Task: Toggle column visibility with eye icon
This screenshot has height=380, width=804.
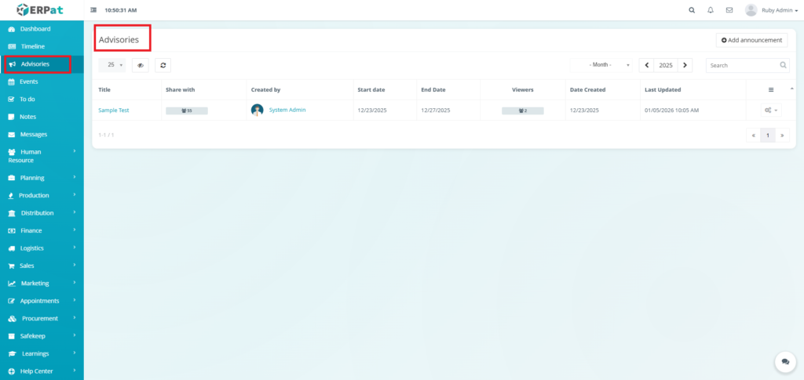Action: coord(141,66)
